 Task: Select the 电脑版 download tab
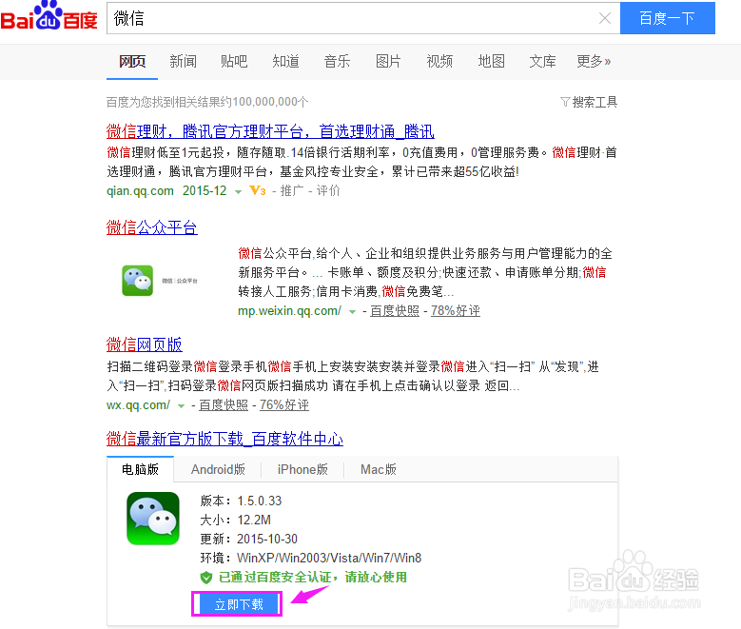click(x=141, y=470)
